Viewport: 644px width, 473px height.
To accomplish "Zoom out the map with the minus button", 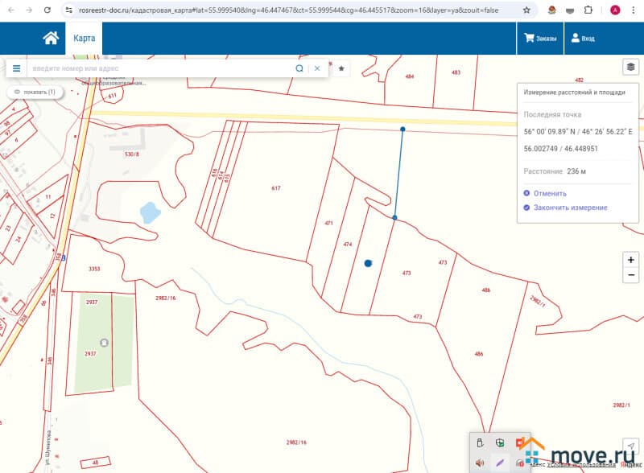I will click(x=630, y=275).
